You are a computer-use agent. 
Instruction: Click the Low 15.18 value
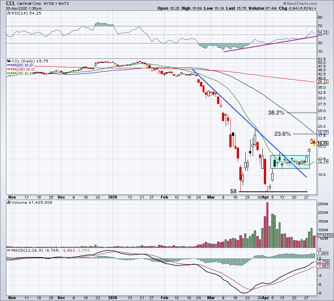point(214,8)
